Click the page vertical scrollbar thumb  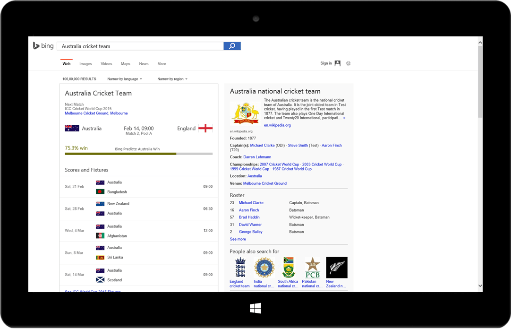(x=480, y=81)
